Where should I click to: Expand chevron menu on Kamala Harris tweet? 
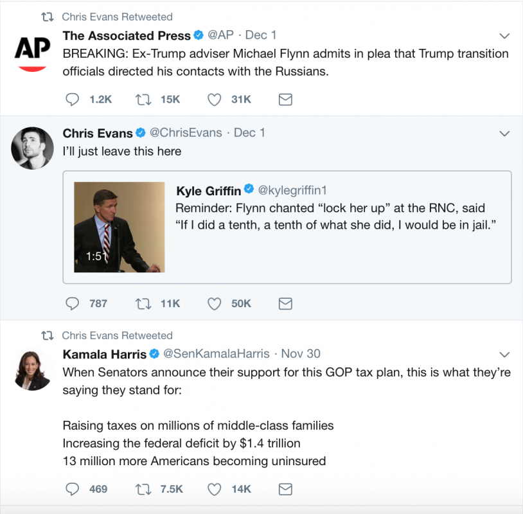pyautogui.click(x=504, y=354)
